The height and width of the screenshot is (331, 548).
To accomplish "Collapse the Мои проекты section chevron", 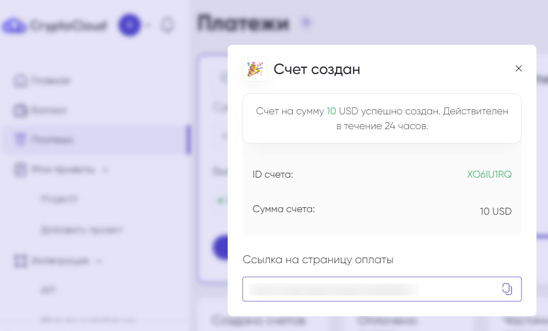I will pos(105,169).
